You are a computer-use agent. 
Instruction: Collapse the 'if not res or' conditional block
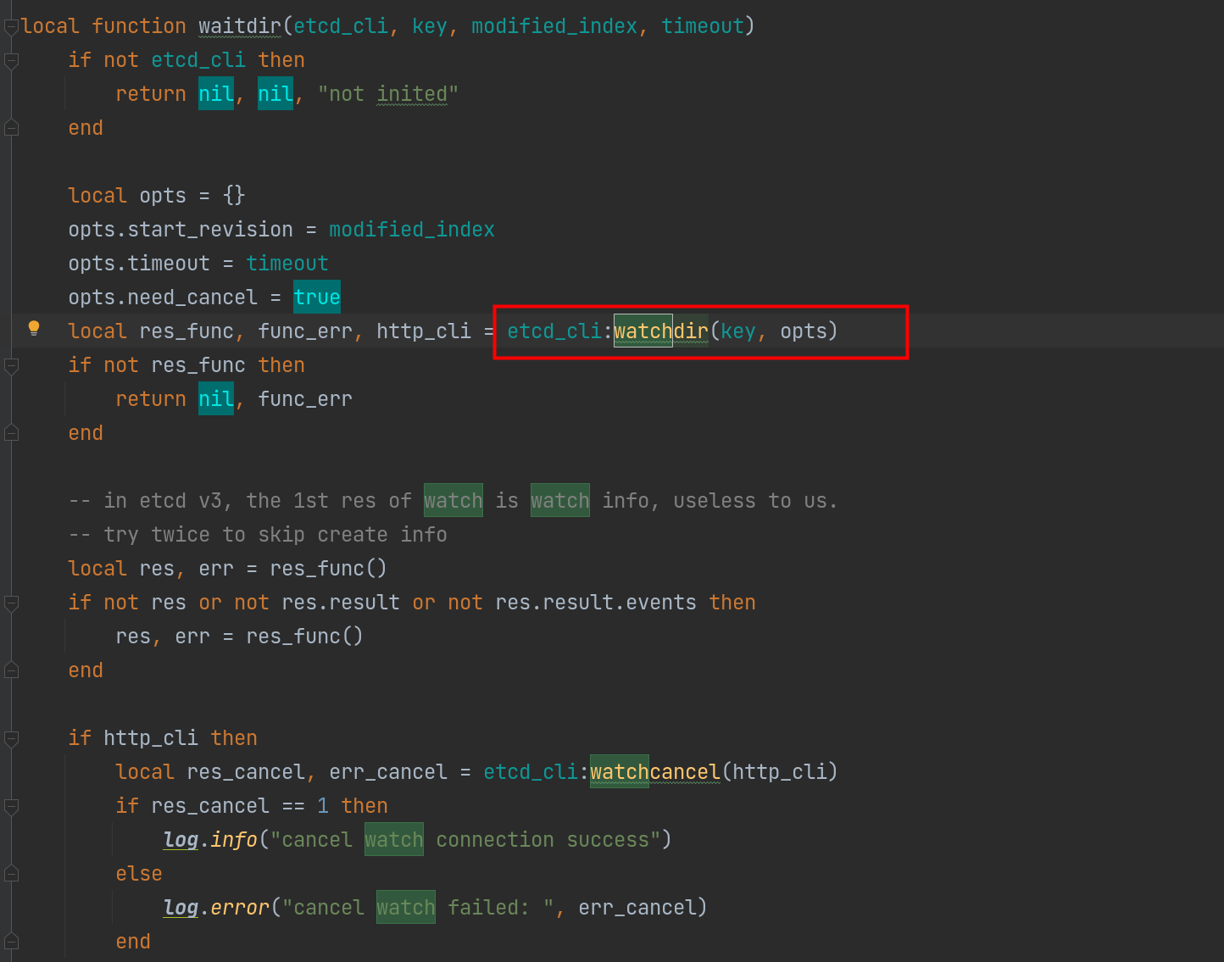(x=12, y=602)
